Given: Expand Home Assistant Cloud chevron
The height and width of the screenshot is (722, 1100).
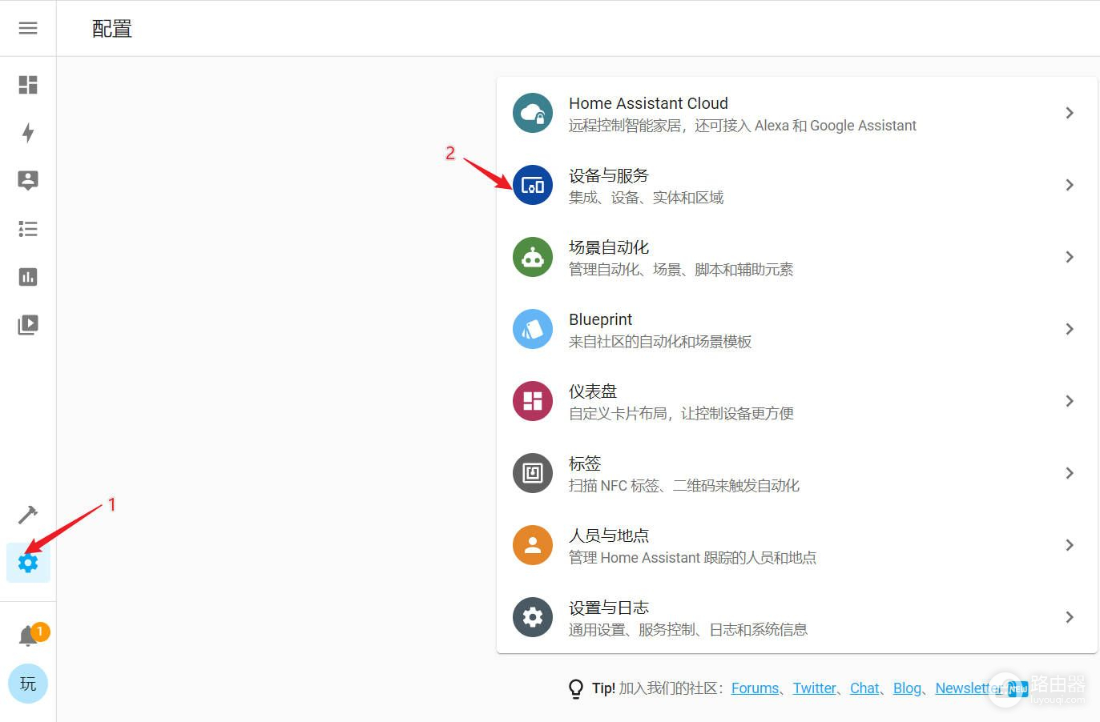Looking at the screenshot, I should [1070, 113].
